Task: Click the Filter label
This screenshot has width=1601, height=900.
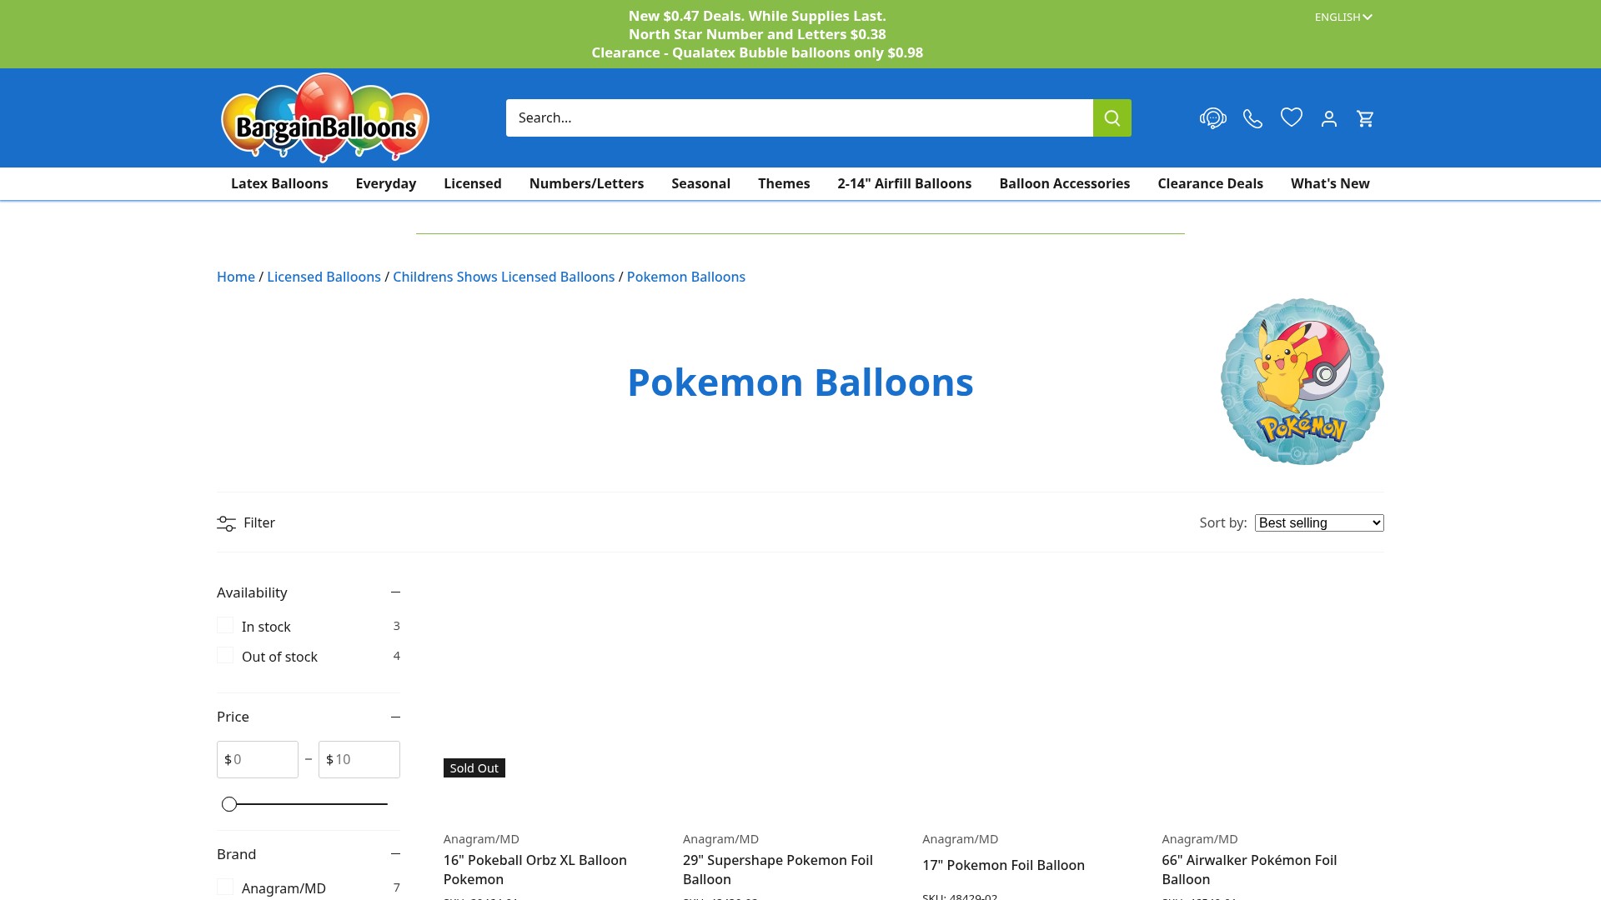Action: [259, 522]
